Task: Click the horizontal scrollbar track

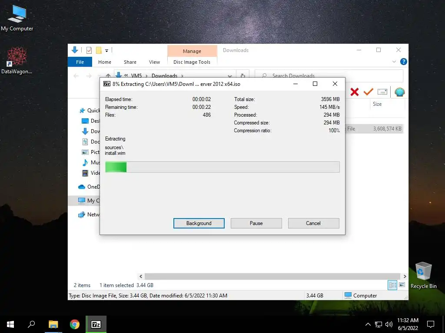Action: pos(272,276)
